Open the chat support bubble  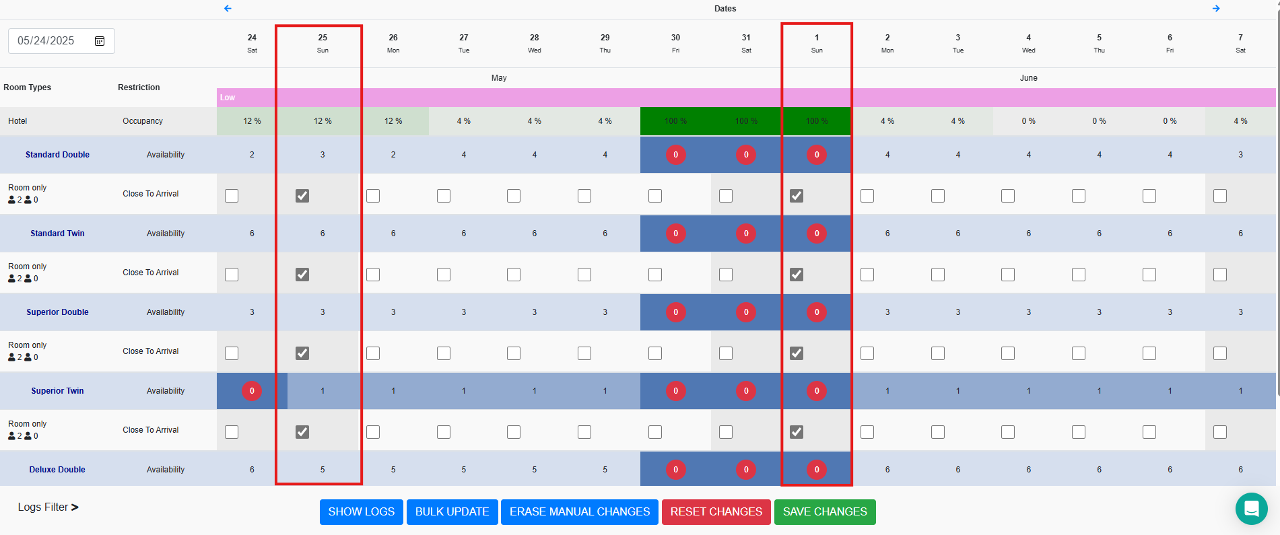(1251, 508)
